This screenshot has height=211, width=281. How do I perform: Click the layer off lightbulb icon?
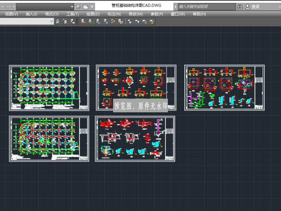click(137, 22)
